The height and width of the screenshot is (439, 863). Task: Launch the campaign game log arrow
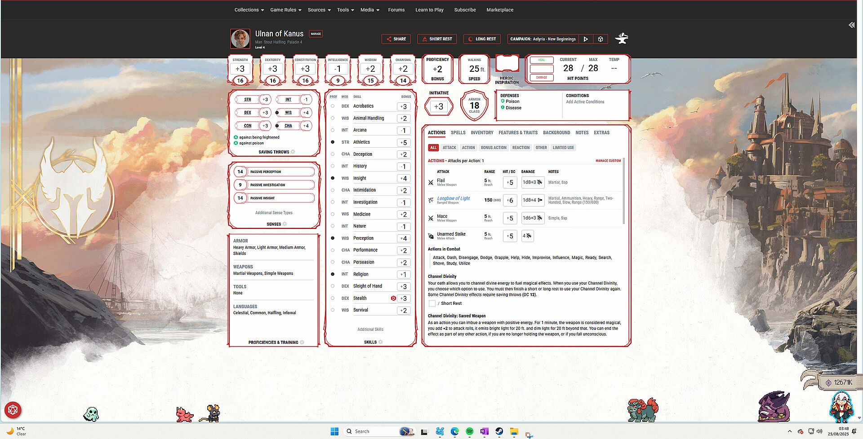[586, 39]
